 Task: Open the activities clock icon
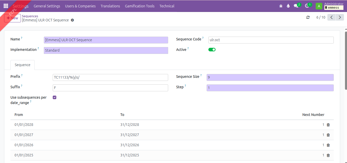point(307,6)
